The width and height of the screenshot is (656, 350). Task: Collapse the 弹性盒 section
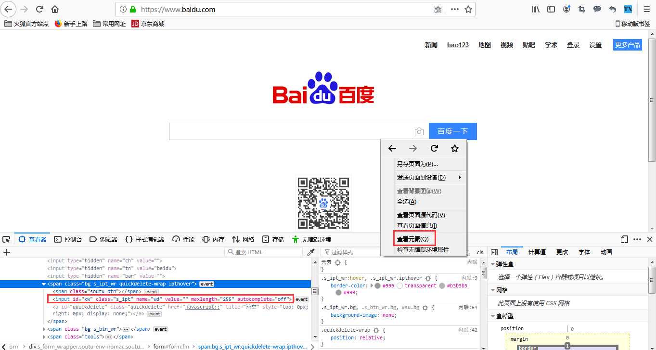tap(493, 264)
